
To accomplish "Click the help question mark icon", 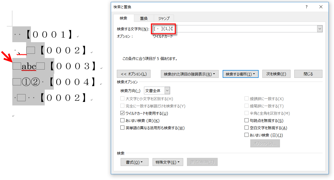I will (306, 7).
